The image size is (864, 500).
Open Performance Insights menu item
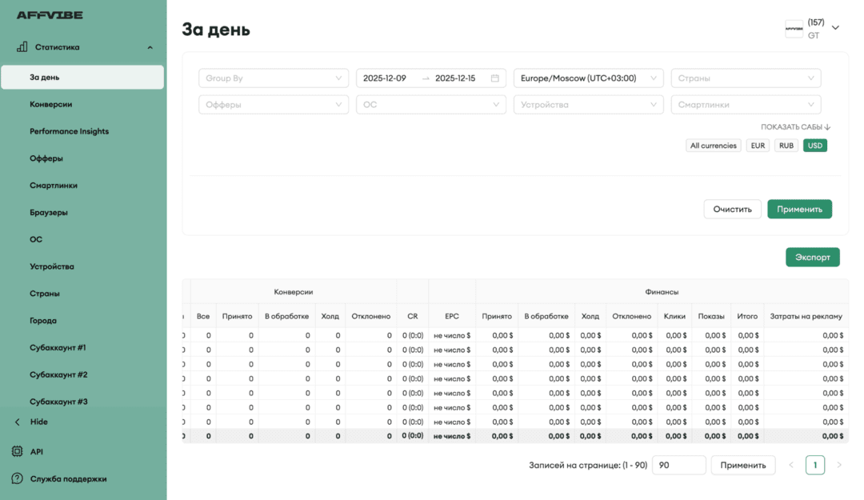[x=70, y=131]
